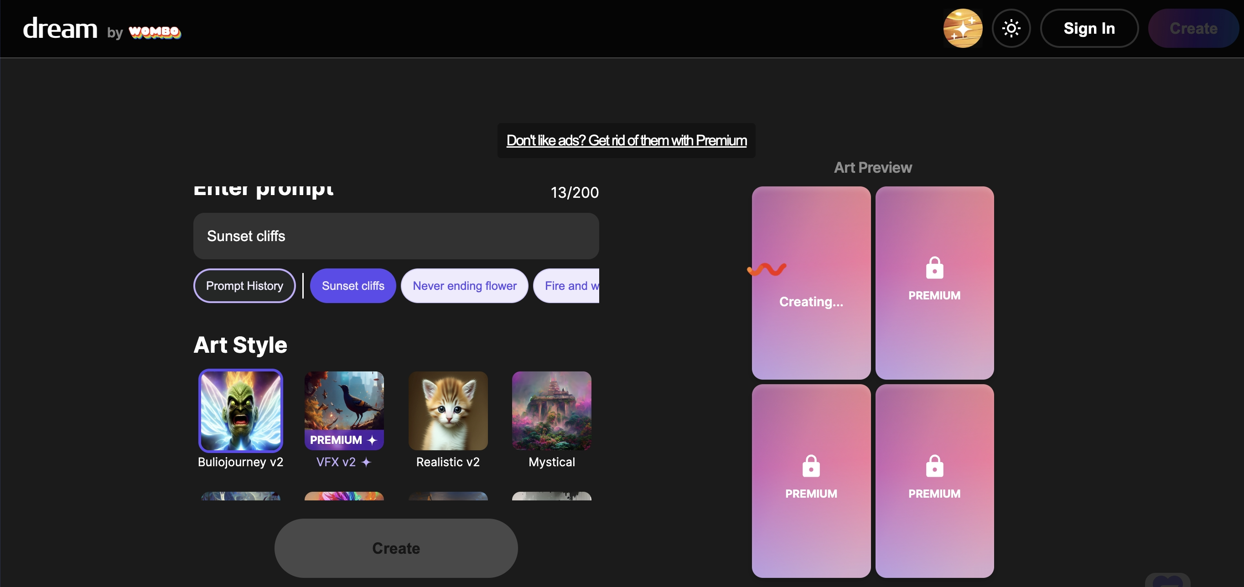Viewport: 1244px width, 587px height.
Task: Select the Buliojourney v2 art style
Action: pos(240,411)
